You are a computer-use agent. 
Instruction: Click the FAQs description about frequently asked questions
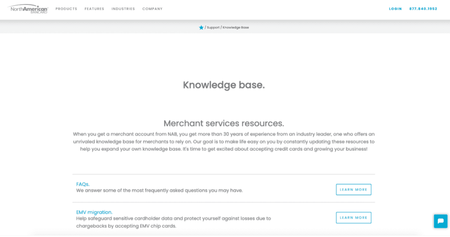click(159, 190)
